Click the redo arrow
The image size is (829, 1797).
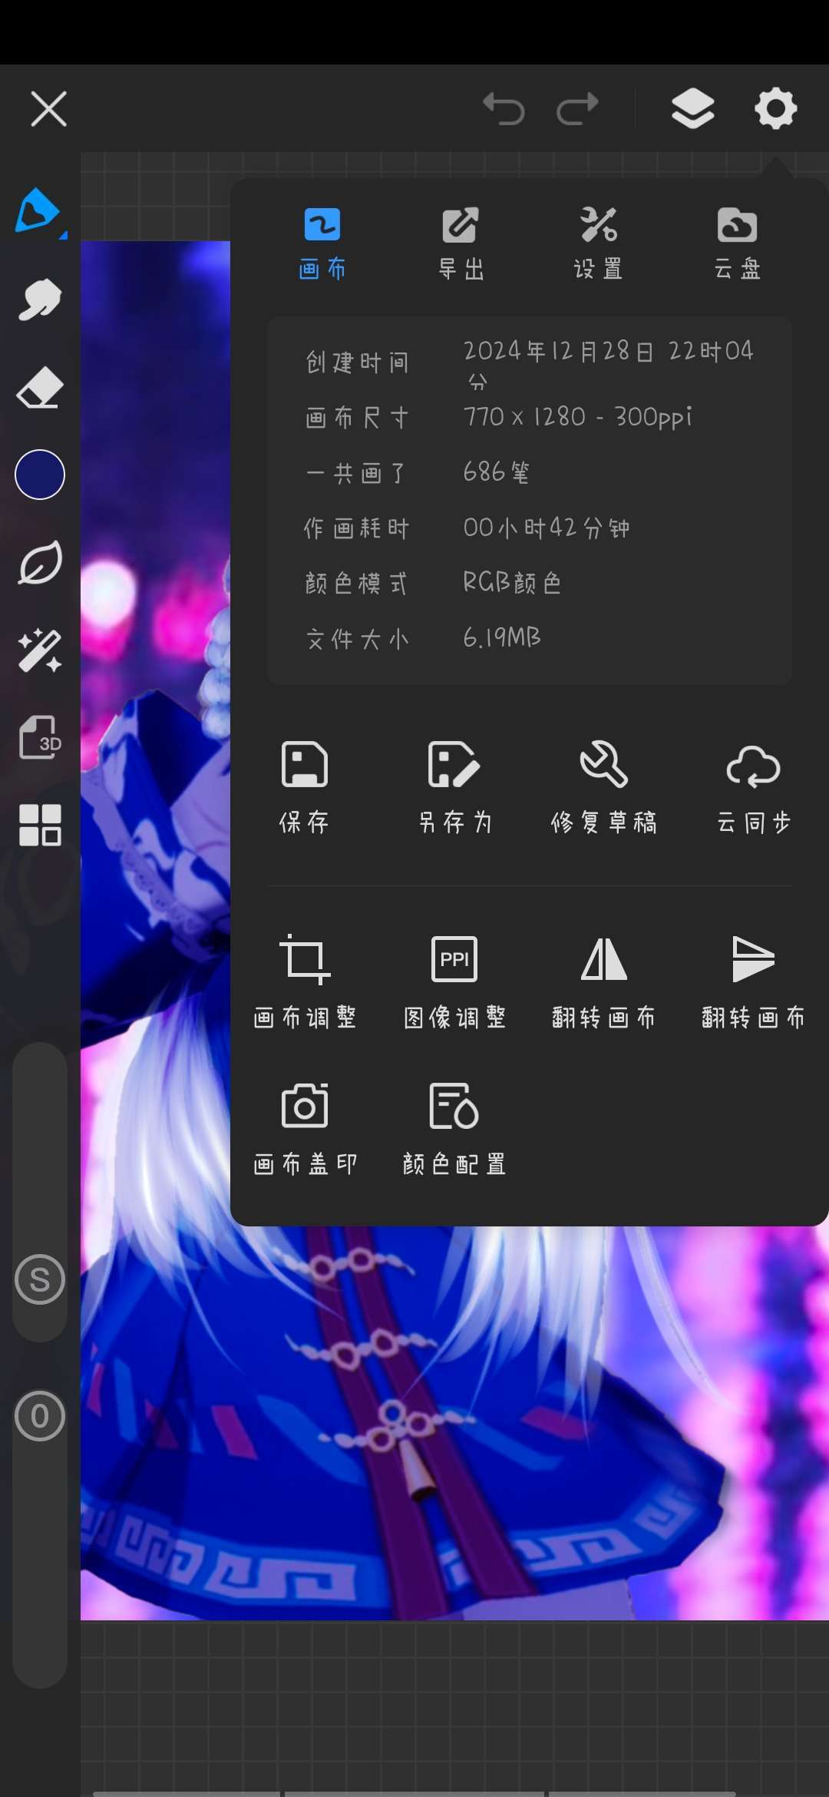coord(577,108)
